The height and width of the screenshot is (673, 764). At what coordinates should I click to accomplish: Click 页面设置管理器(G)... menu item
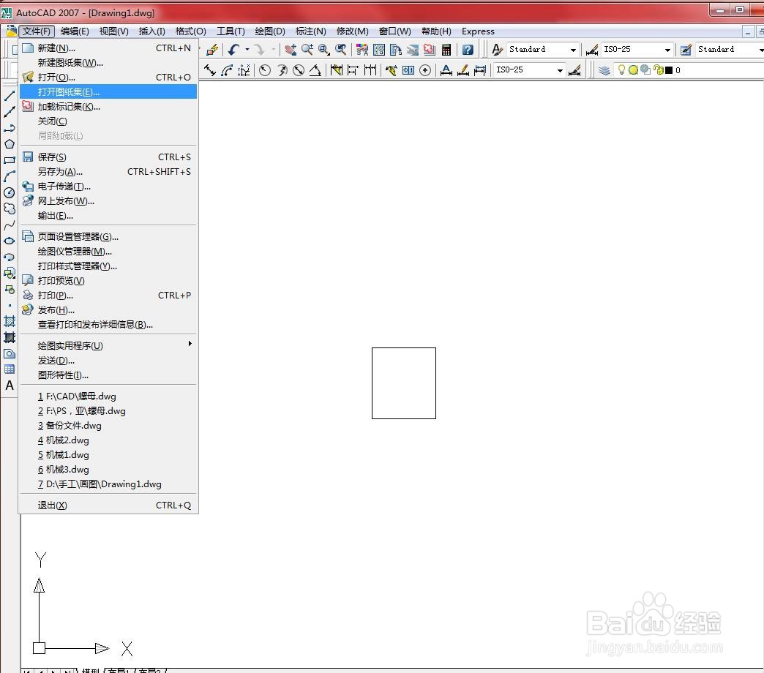[108, 237]
